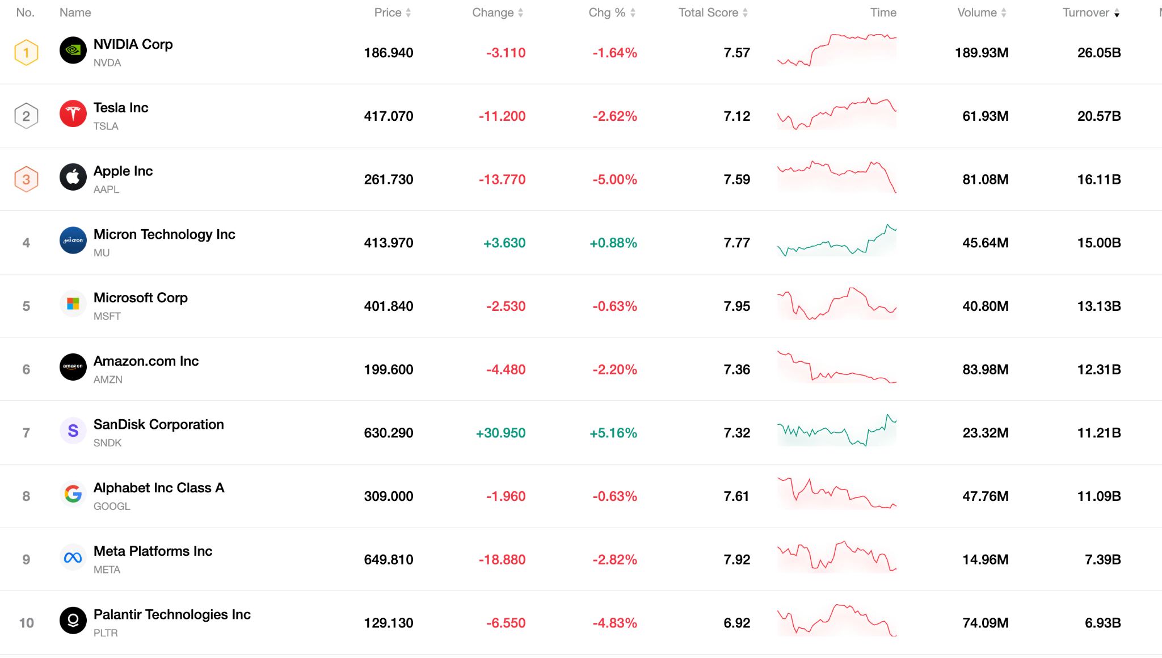Open the Apple intraday price chart
This screenshot has width=1162, height=658.
(836, 178)
